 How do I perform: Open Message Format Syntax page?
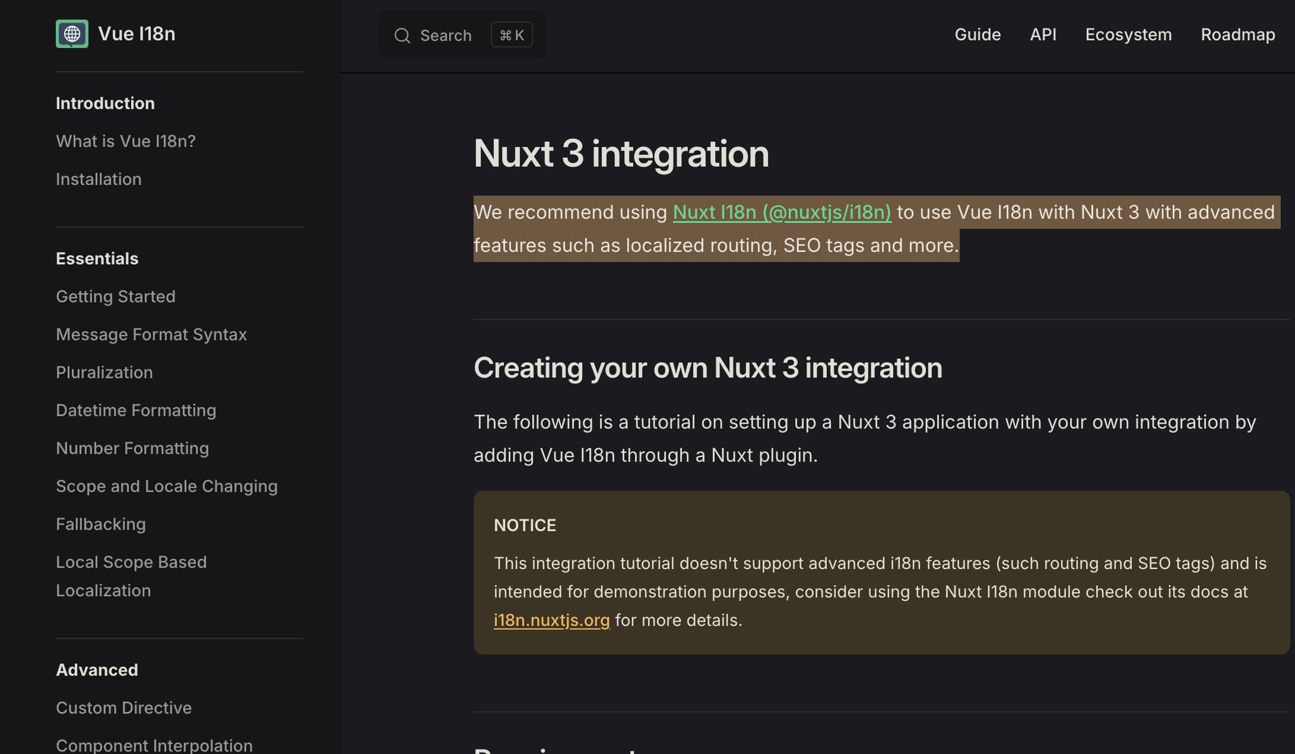151,334
